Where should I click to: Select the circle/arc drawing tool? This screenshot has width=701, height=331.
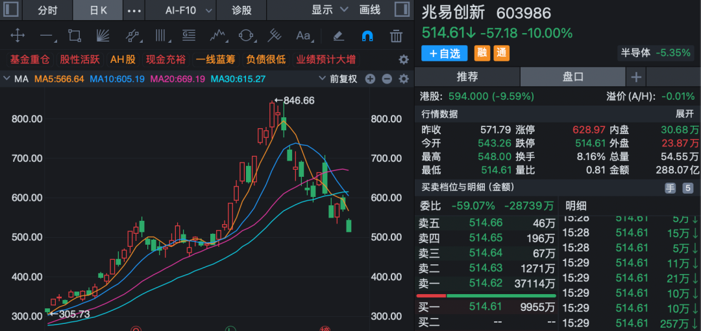pyautogui.click(x=247, y=35)
